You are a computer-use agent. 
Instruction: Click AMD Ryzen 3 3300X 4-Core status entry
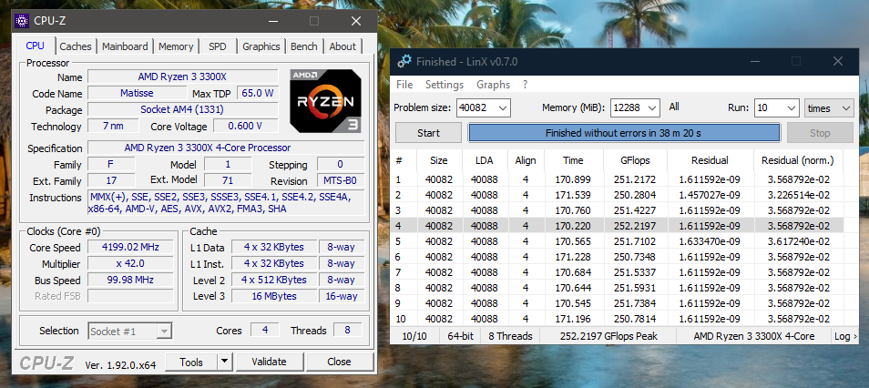pos(753,336)
